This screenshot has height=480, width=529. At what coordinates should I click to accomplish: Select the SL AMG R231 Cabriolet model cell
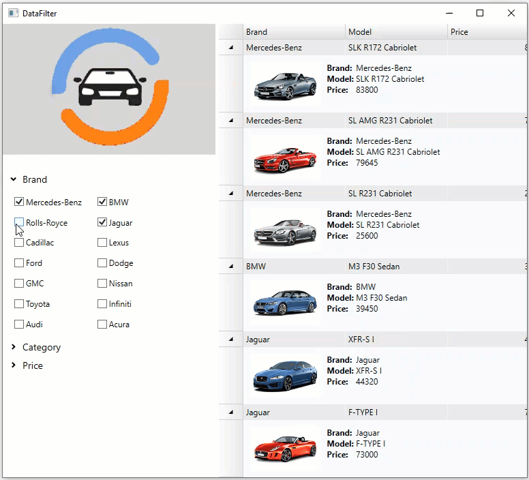click(x=397, y=121)
